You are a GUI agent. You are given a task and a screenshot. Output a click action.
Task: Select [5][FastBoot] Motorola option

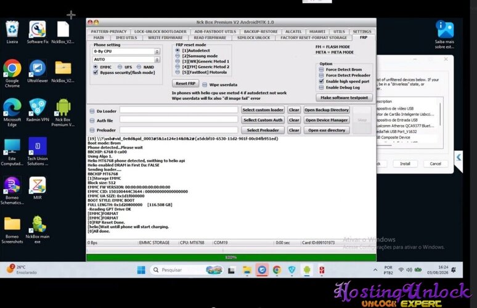[x=177, y=72]
